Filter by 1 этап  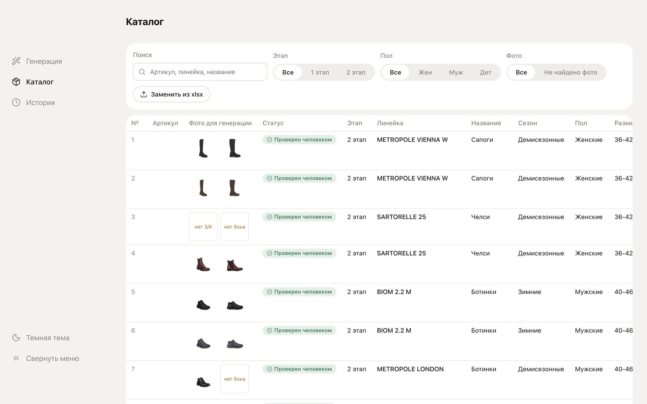point(320,72)
